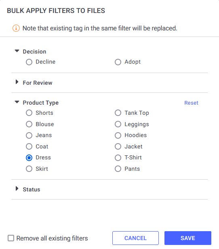Select the Blouse radio button

(x=29, y=124)
